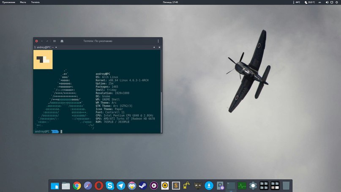Add terminal using plus icon in Terminix
The width and height of the screenshot is (341, 192).
154,47
